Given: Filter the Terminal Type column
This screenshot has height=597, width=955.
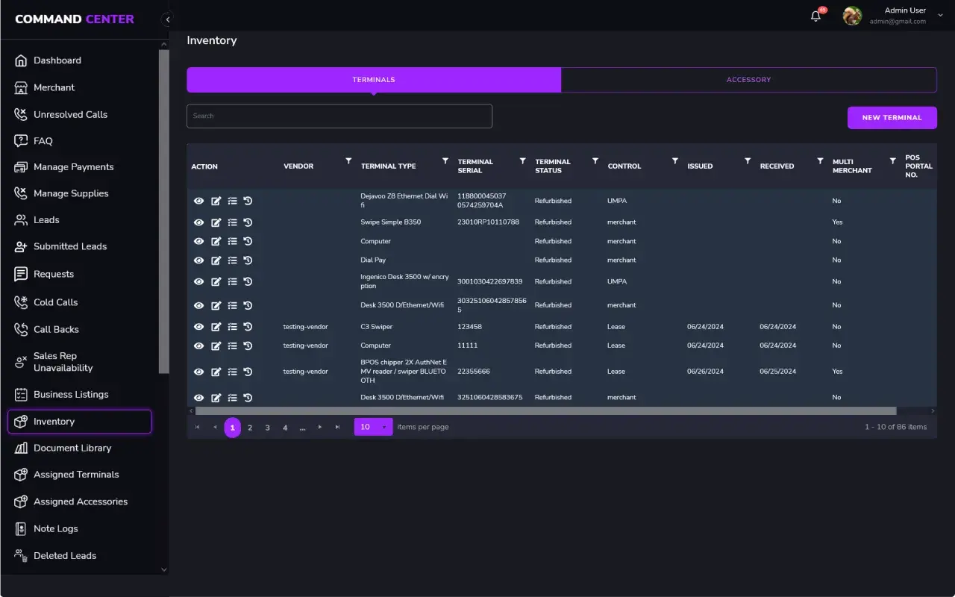Looking at the screenshot, I should [445, 161].
